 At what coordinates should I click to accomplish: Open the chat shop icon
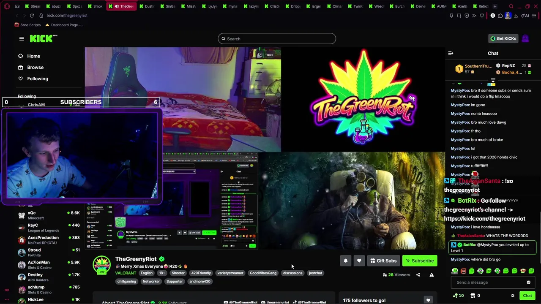coord(473,296)
